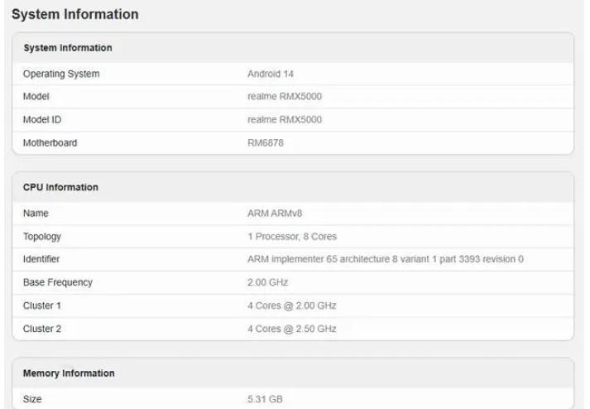Select the Identifier row label
Screen dimensions: 590x409
click(41, 259)
